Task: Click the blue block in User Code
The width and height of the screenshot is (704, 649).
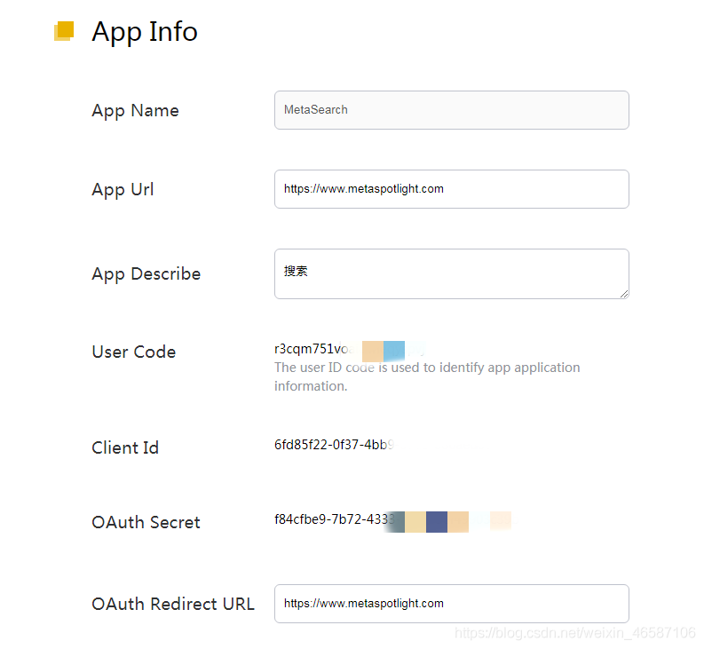Action: 394,352
